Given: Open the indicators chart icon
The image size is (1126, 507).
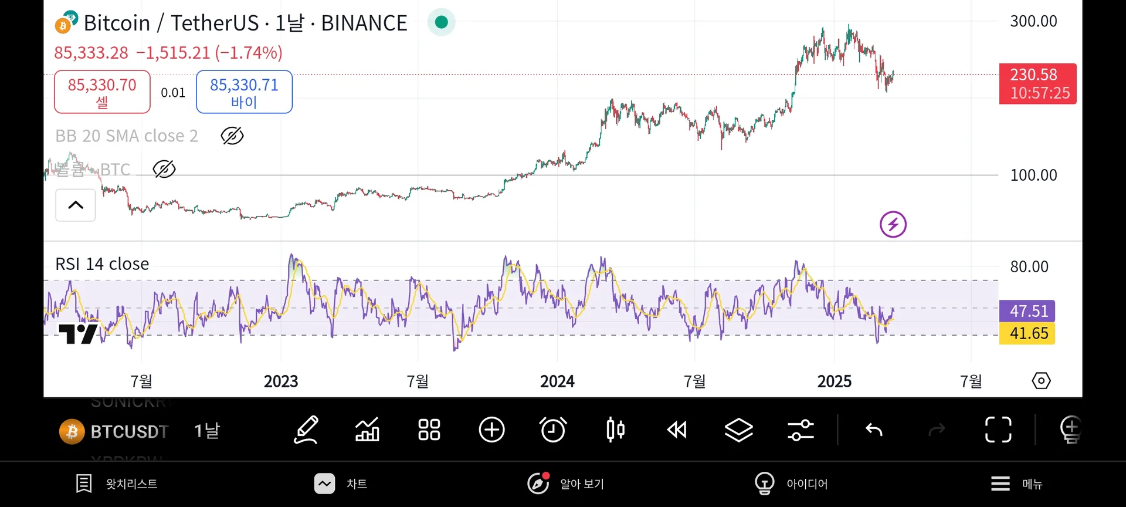Looking at the screenshot, I should [x=368, y=430].
